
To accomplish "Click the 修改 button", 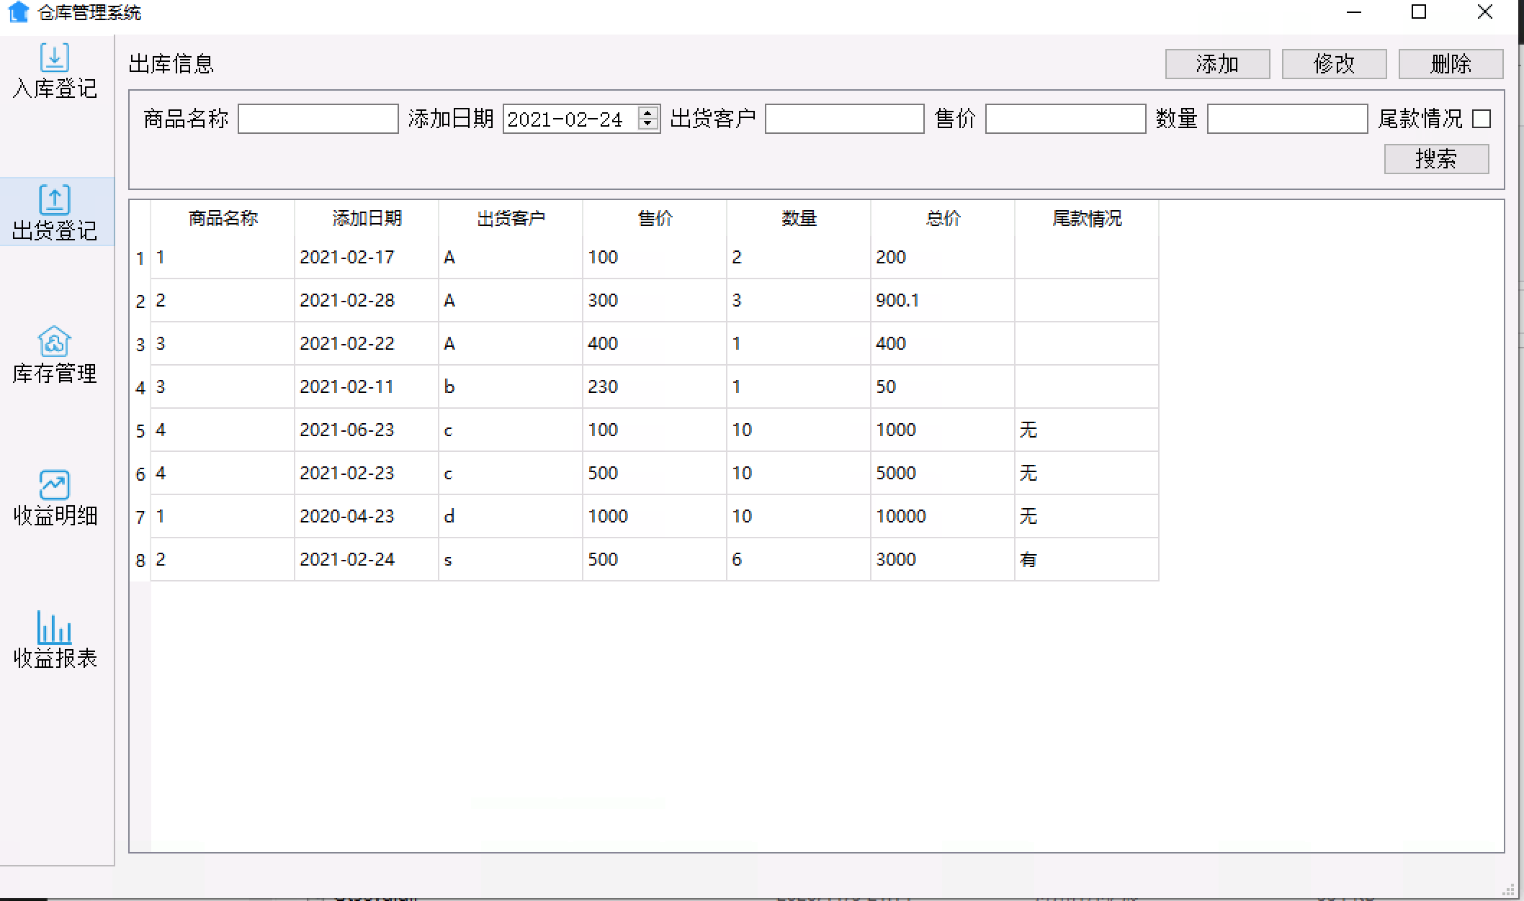I will point(1334,63).
